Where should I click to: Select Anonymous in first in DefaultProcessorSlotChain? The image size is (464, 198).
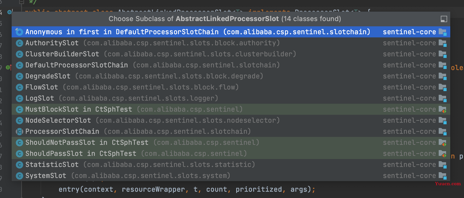pyautogui.click(x=231, y=32)
